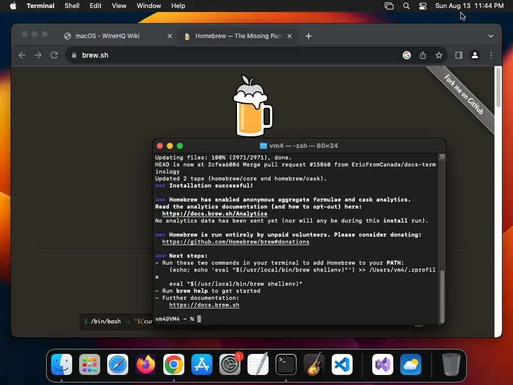Open a new Chrome tab

click(309, 36)
